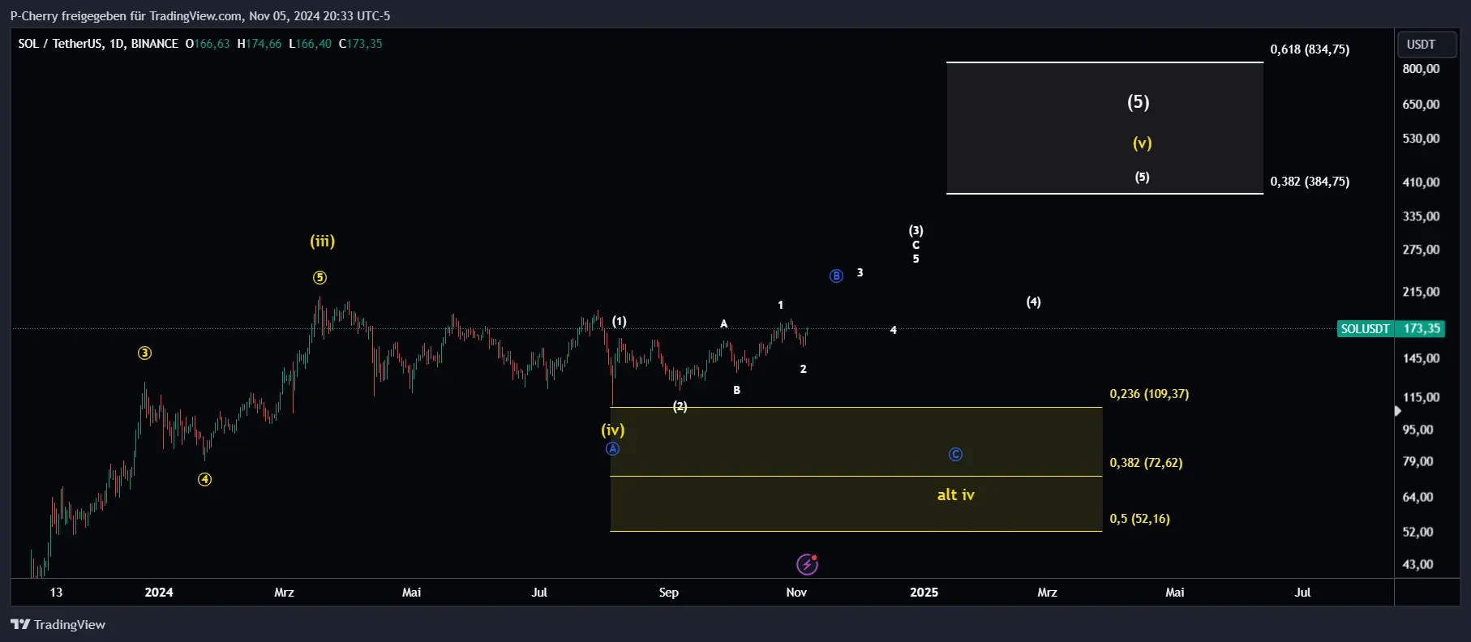The image size is (1471, 642).
Task: Click the white (1) wave label
Action: [x=620, y=322]
